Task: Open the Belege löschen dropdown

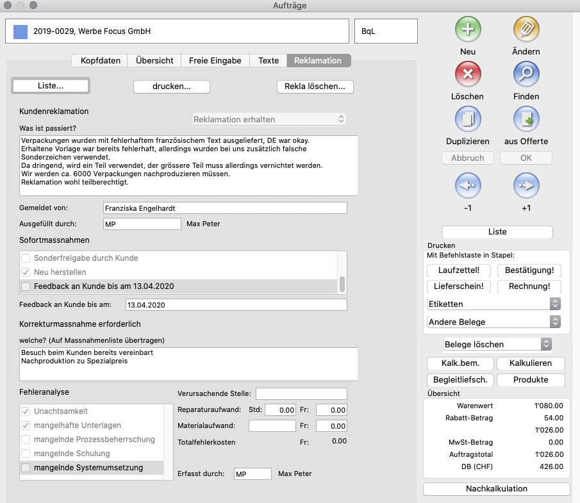Action: tap(497, 344)
